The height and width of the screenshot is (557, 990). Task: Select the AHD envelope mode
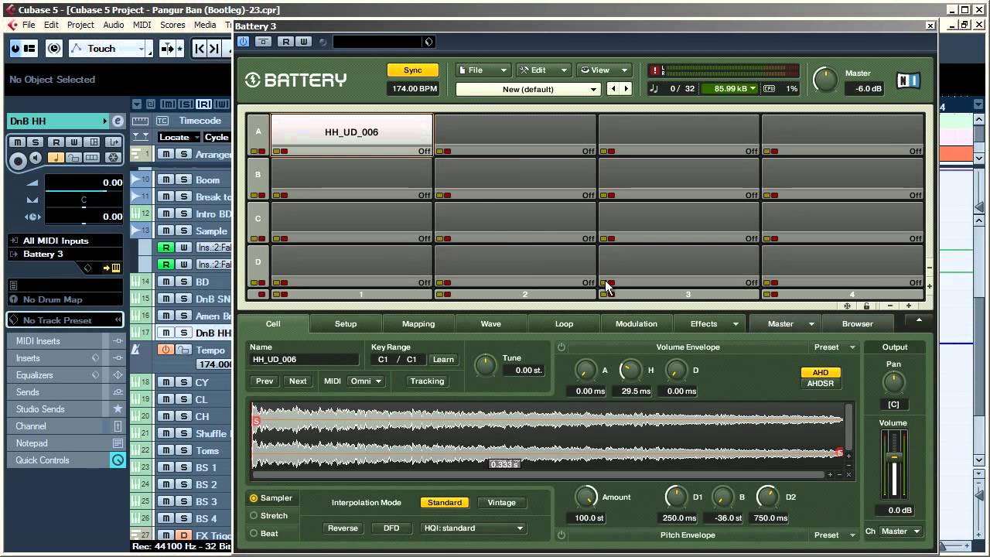[x=820, y=373]
